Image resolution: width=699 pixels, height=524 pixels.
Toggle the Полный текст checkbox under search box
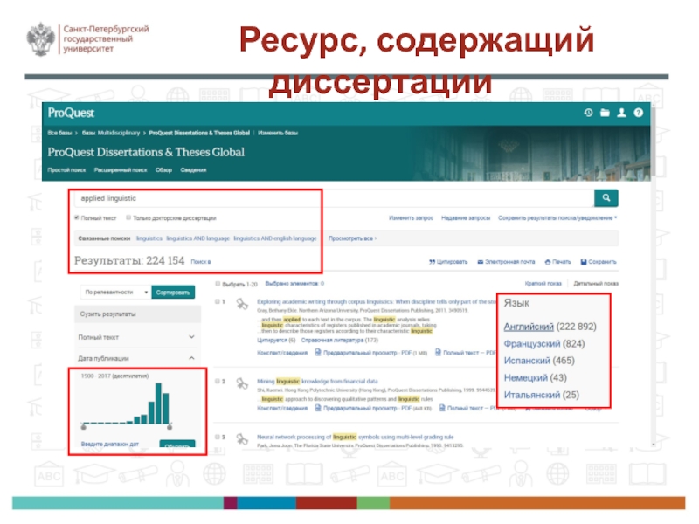tap(77, 217)
